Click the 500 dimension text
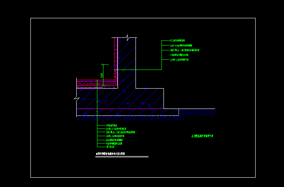The height and width of the screenshot is (187, 284). click(102, 75)
